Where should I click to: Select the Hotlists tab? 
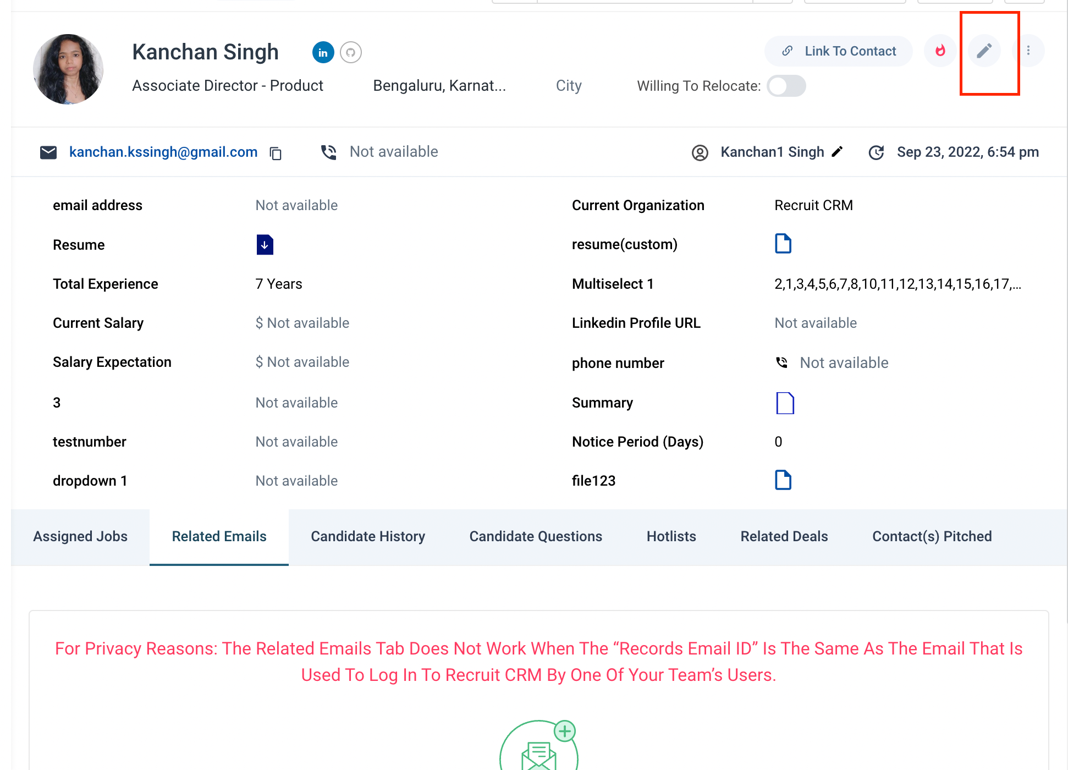click(x=671, y=537)
